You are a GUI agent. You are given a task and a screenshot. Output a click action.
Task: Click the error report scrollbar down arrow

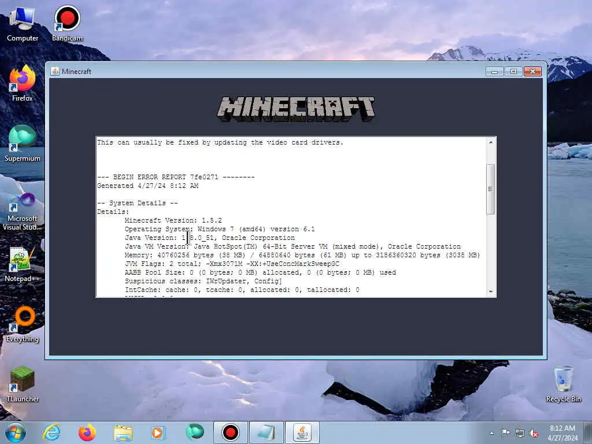click(x=490, y=292)
